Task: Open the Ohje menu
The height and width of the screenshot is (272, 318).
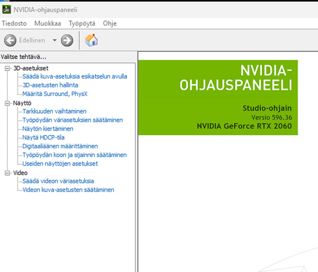Action: point(110,23)
